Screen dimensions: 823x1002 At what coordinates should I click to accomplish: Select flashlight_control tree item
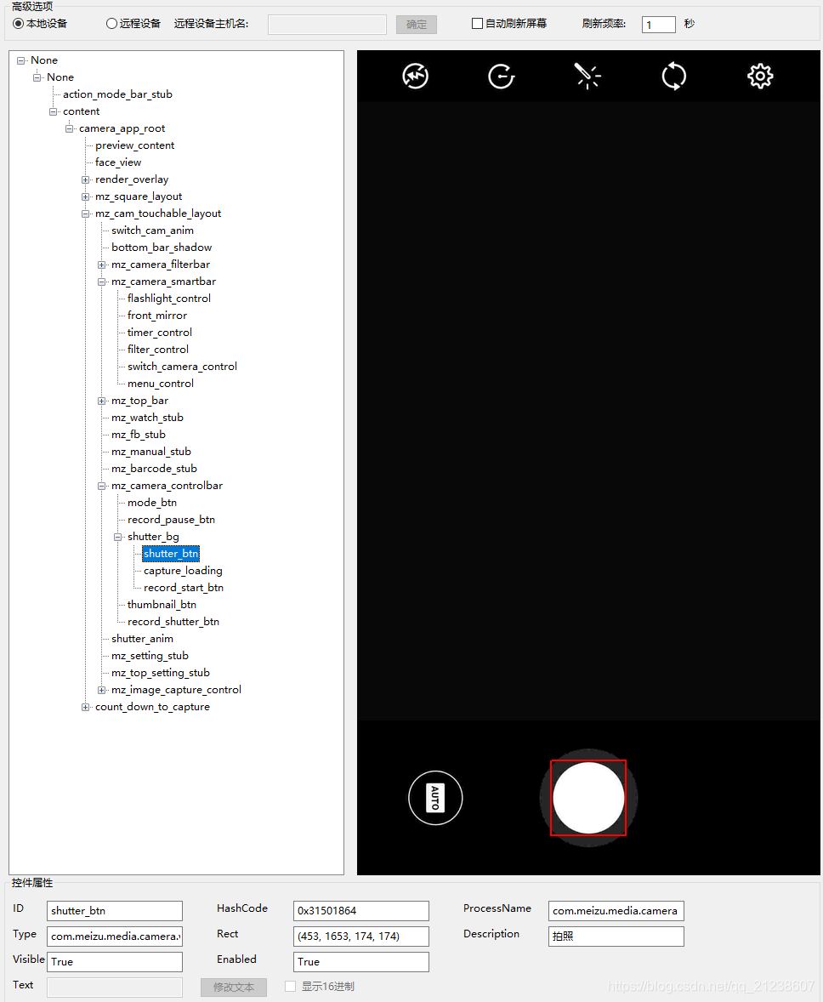coord(169,299)
